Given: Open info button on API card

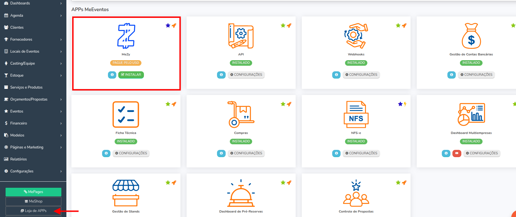Looking at the screenshot, I should (221, 75).
